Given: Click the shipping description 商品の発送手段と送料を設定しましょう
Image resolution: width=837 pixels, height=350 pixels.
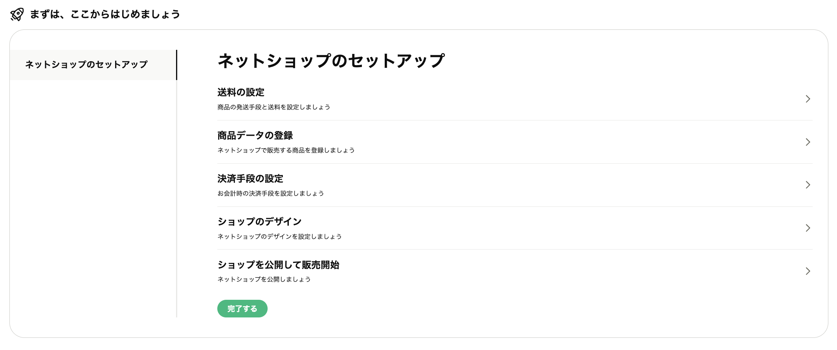Looking at the screenshot, I should pyautogui.click(x=273, y=107).
